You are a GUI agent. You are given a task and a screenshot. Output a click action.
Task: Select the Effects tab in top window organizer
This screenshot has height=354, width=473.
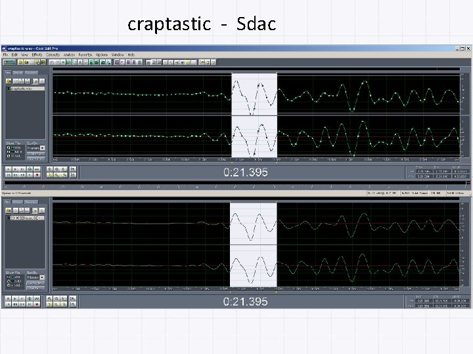click(18, 73)
